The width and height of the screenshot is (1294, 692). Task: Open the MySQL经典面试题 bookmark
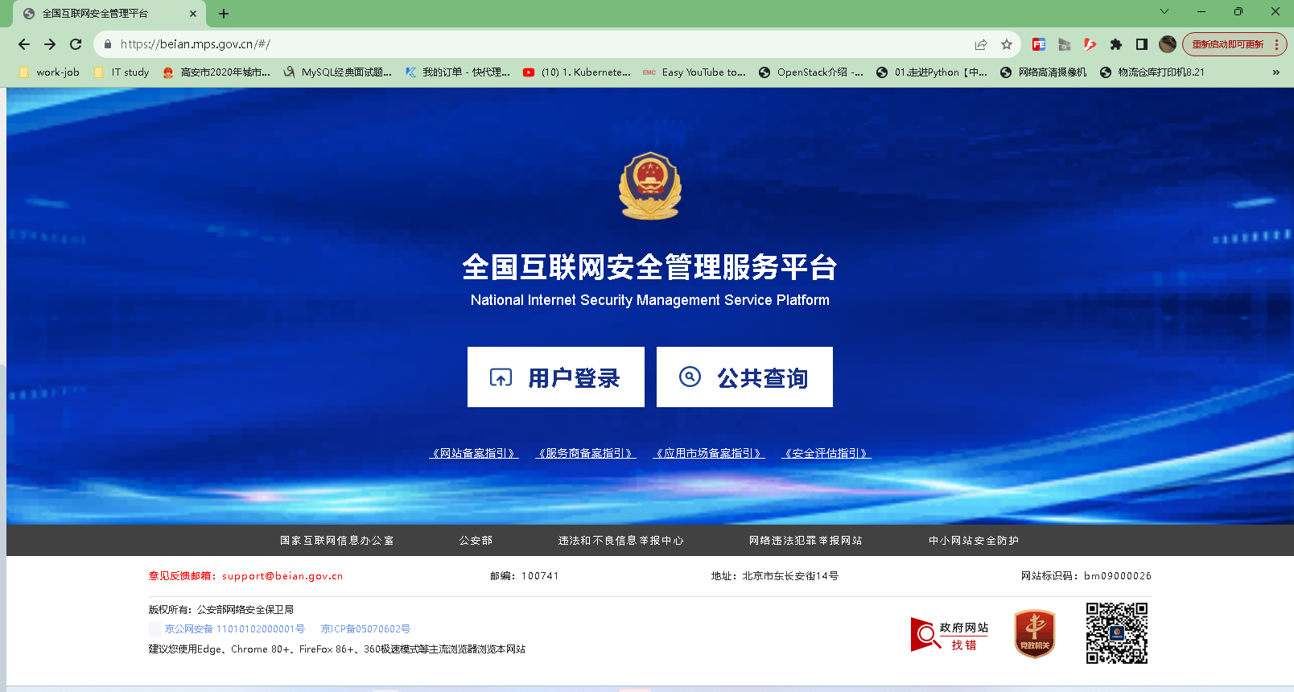[337, 72]
